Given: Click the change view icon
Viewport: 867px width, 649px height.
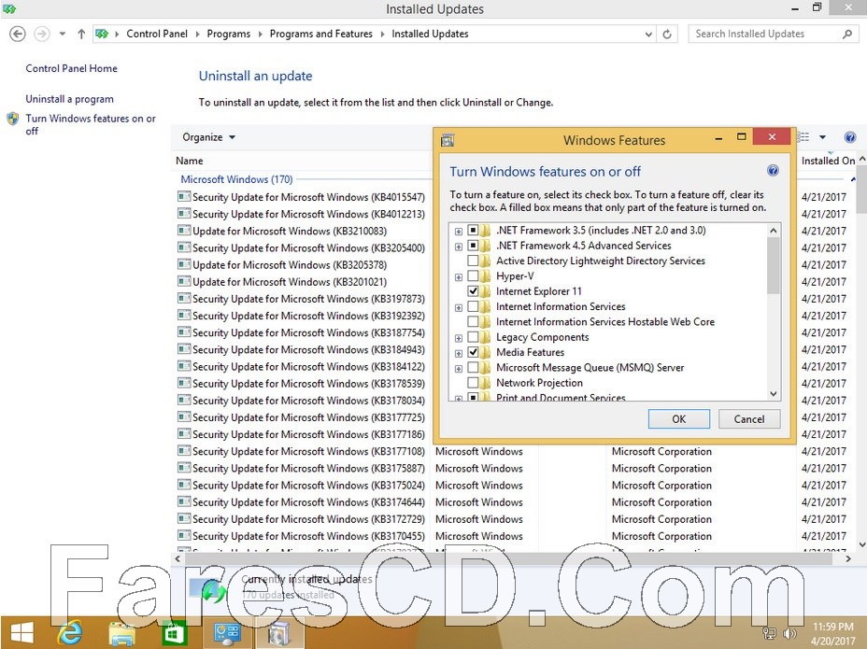Looking at the screenshot, I should [x=804, y=137].
